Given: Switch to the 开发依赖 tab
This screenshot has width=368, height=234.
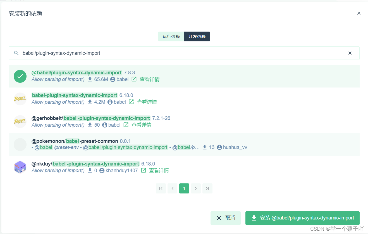Looking at the screenshot, I should 197,37.
